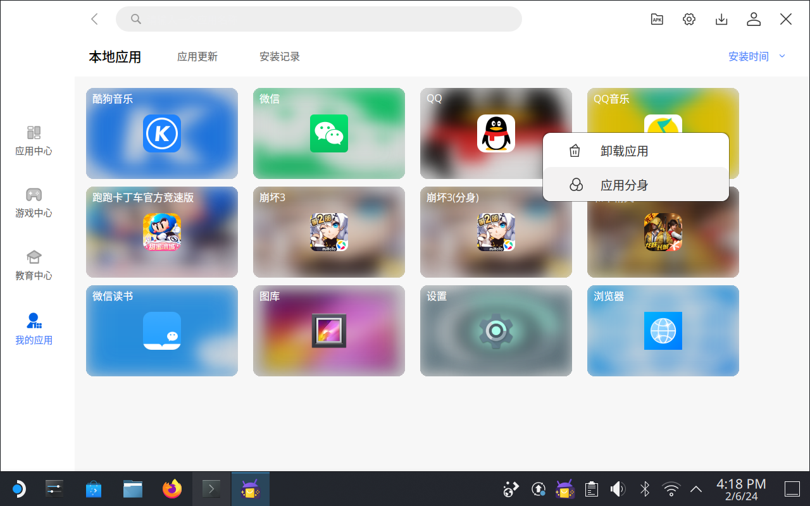The width and height of the screenshot is (810, 506).
Task: Launch the 微信 app
Action: coord(329,133)
